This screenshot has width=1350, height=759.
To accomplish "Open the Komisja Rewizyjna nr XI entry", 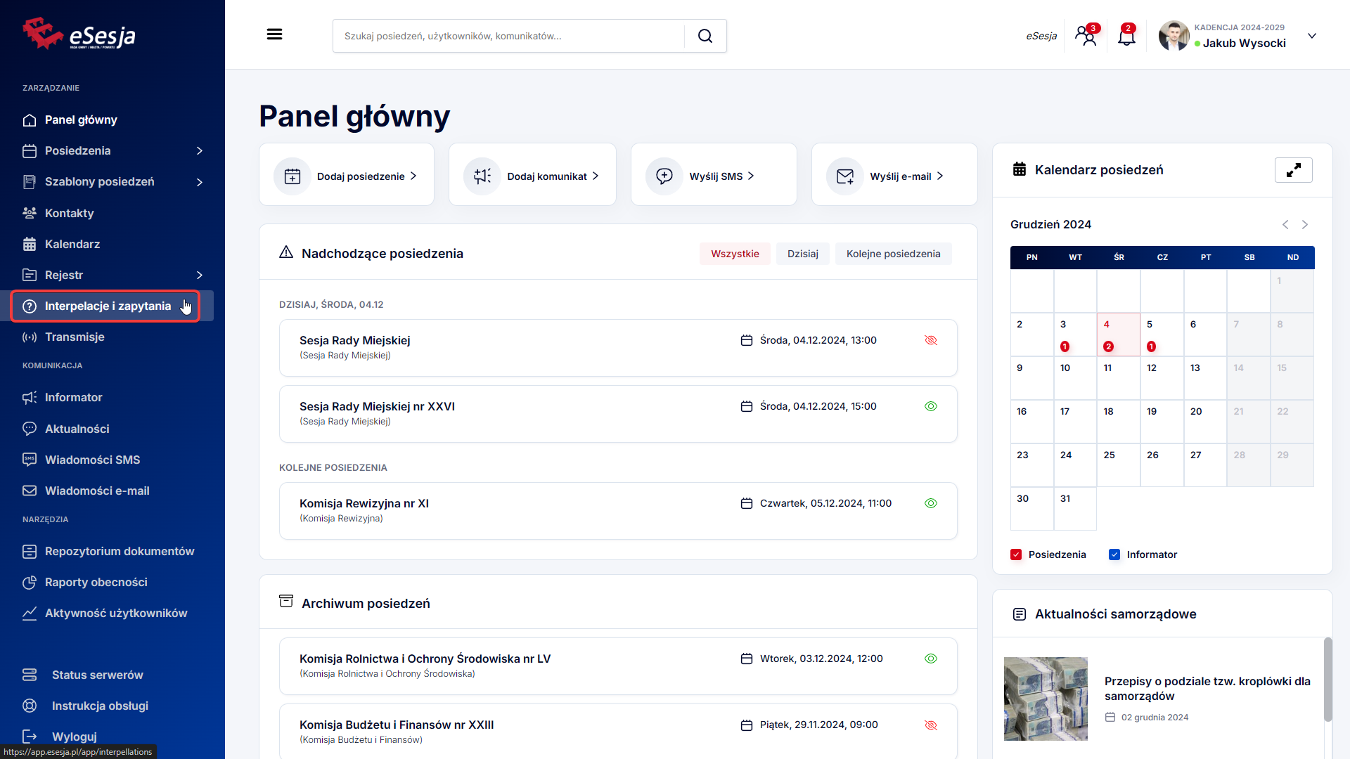I will [x=618, y=511].
